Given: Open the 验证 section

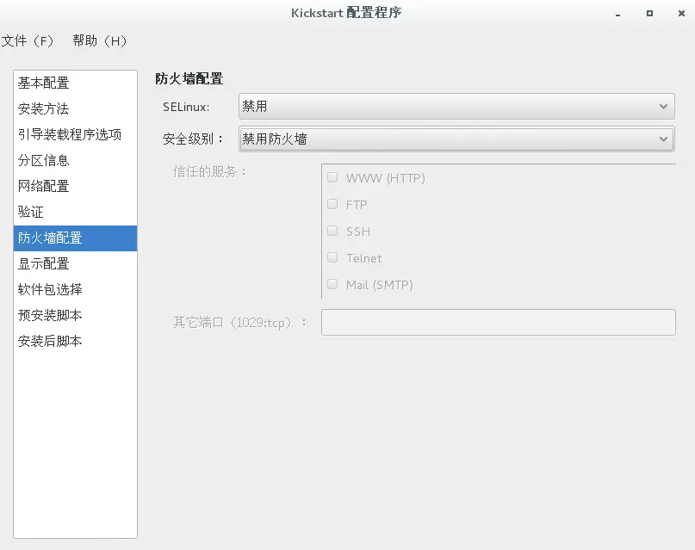Looking at the screenshot, I should [31, 212].
